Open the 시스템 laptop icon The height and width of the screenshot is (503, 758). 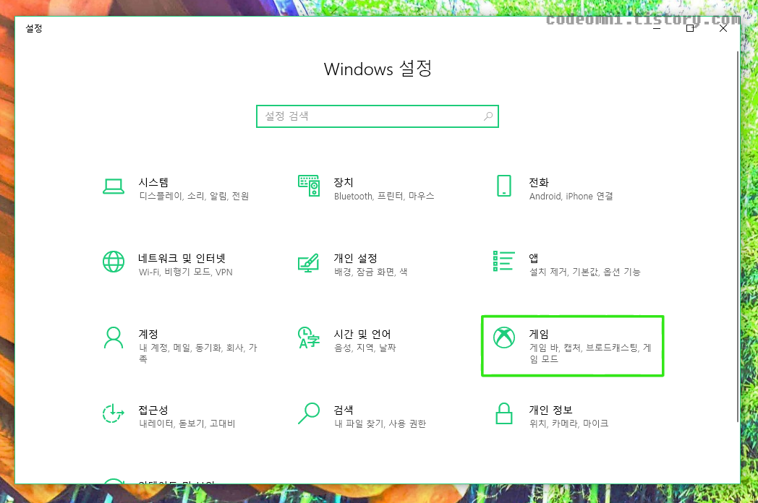click(x=113, y=186)
